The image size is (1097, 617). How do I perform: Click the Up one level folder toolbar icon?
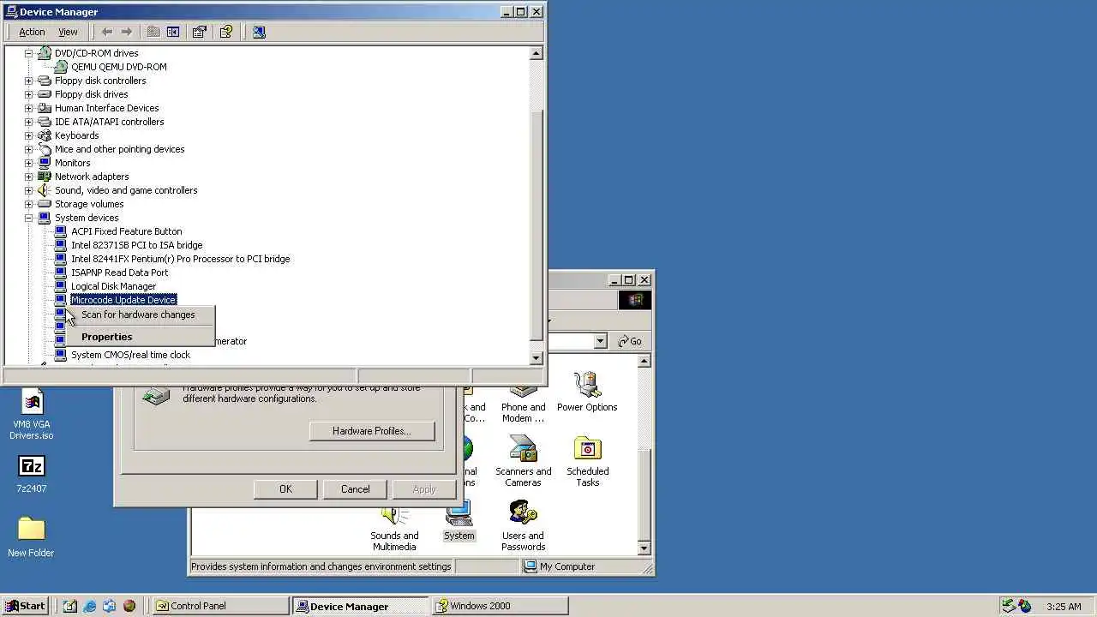pos(153,32)
